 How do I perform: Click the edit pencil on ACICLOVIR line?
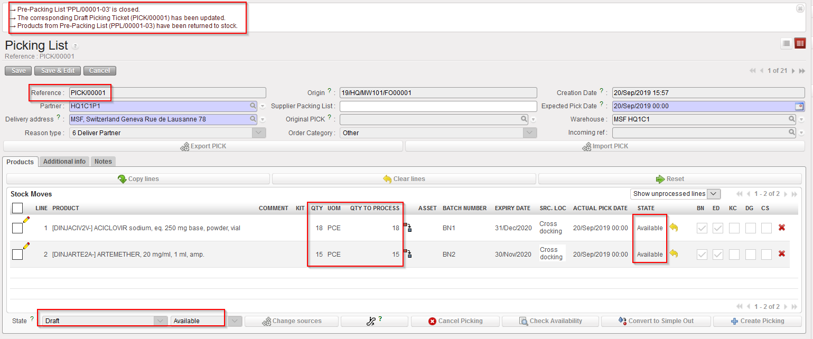[26, 220]
